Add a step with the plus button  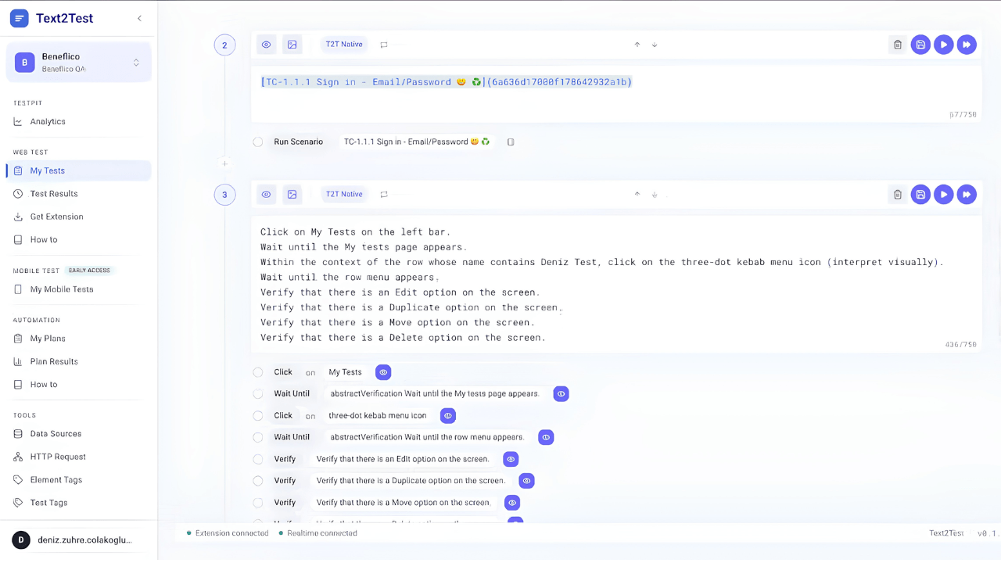pos(224,163)
